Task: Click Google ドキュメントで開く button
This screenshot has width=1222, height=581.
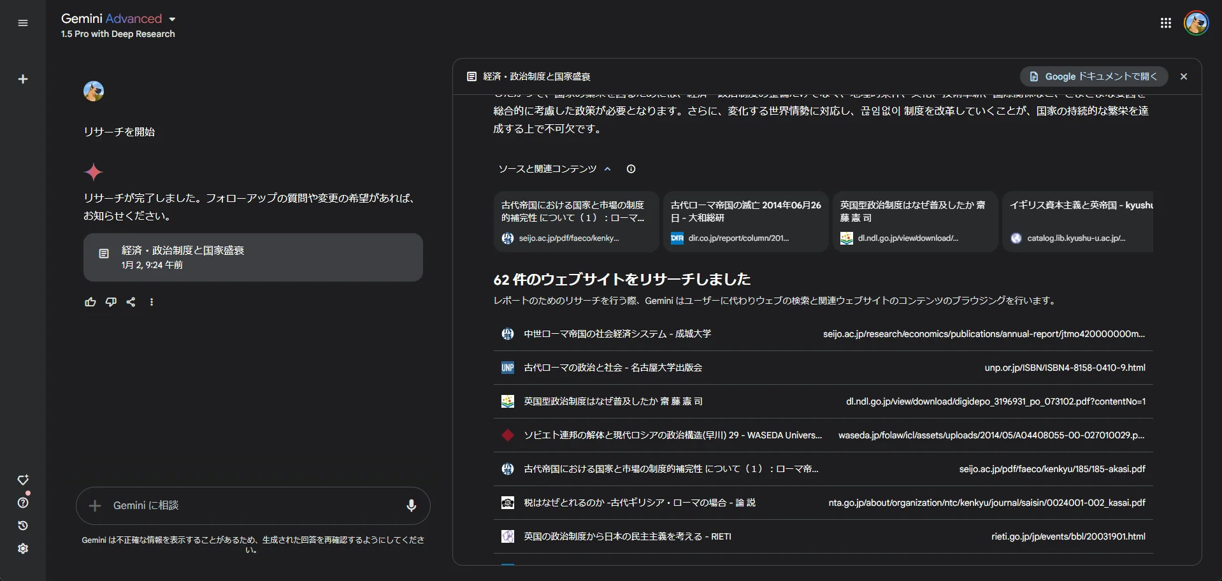Action: tap(1094, 76)
